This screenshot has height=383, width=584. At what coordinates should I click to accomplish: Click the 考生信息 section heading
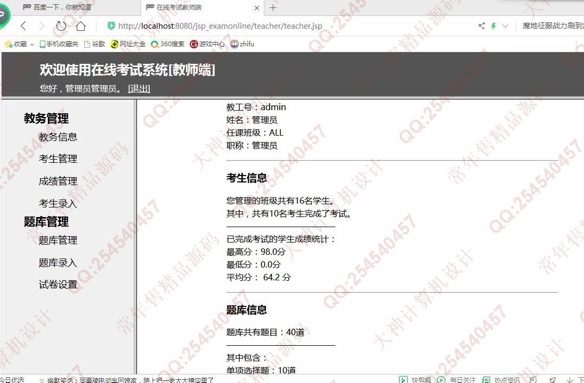coord(247,178)
